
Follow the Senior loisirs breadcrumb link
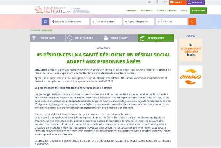click(x=47, y=30)
